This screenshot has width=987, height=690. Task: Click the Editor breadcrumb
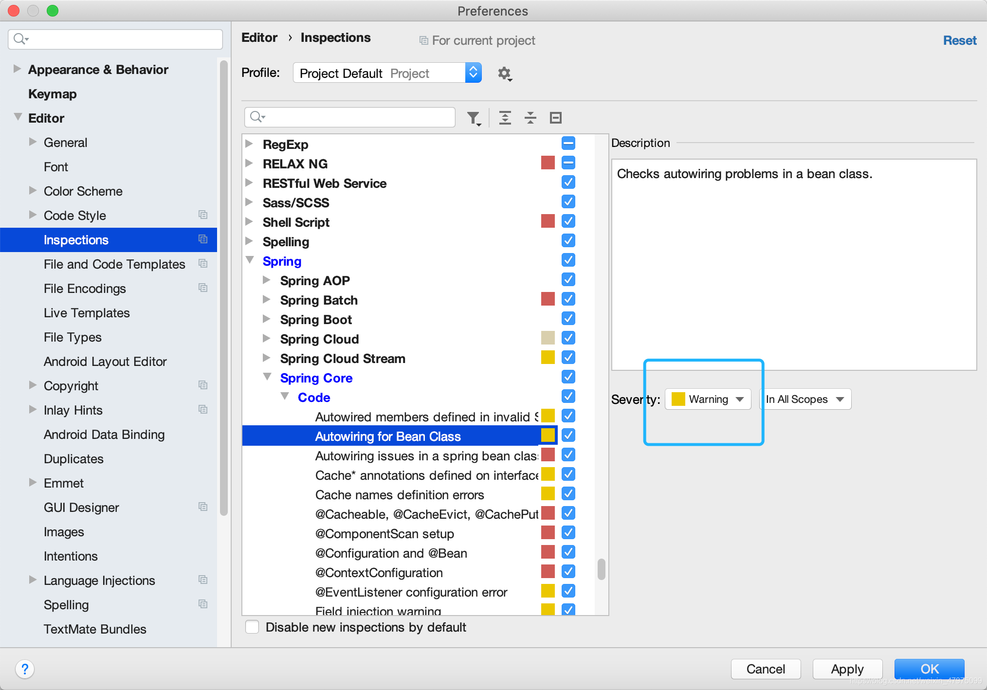(259, 38)
